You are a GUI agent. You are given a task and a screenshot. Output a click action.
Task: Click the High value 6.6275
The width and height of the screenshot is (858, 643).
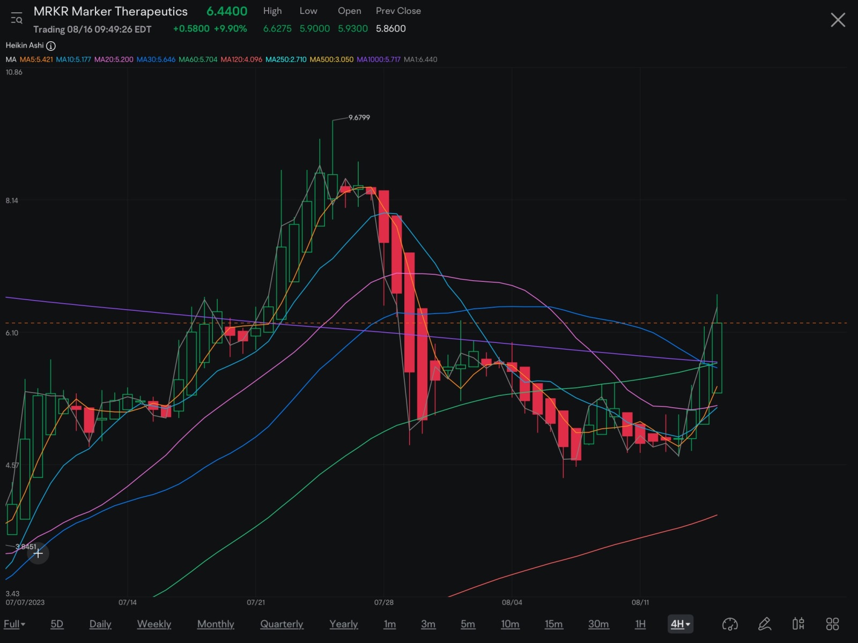pyautogui.click(x=277, y=29)
